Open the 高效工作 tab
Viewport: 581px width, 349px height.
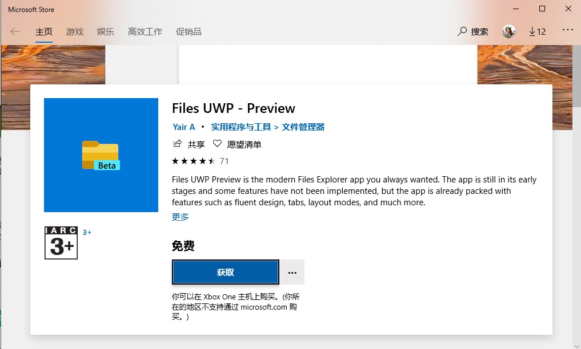pyautogui.click(x=145, y=31)
